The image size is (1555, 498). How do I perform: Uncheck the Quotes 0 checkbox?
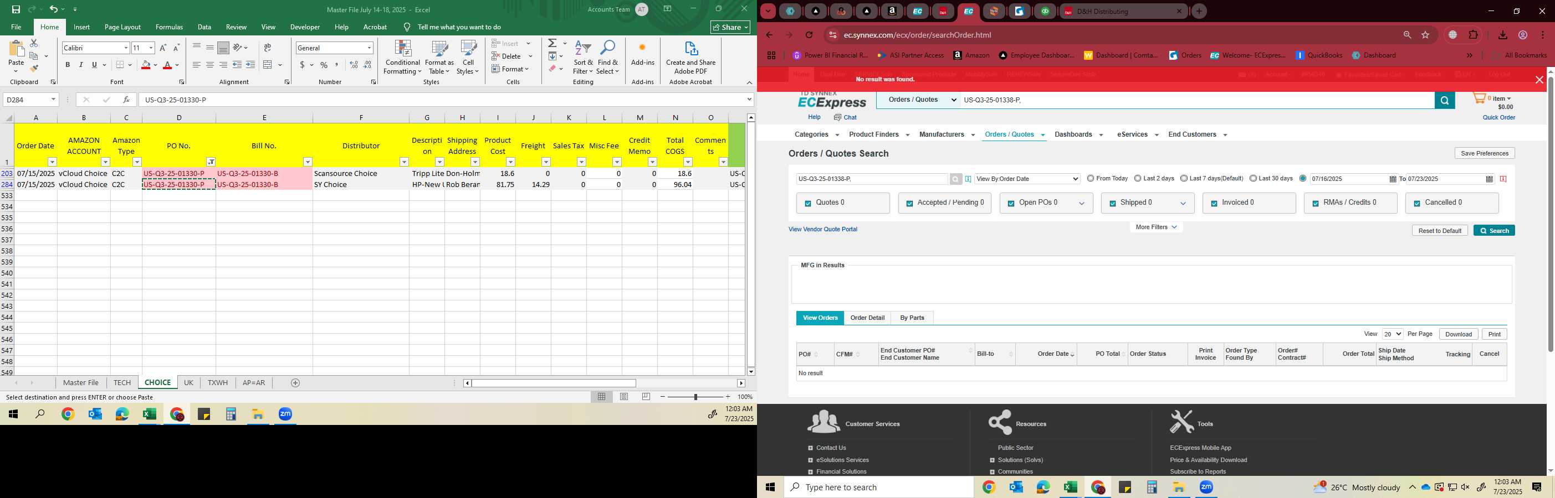pyautogui.click(x=807, y=204)
